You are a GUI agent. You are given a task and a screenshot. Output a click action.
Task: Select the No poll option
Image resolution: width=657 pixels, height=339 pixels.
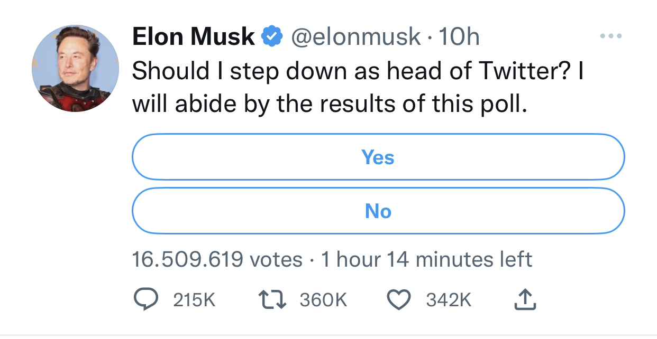(x=378, y=211)
